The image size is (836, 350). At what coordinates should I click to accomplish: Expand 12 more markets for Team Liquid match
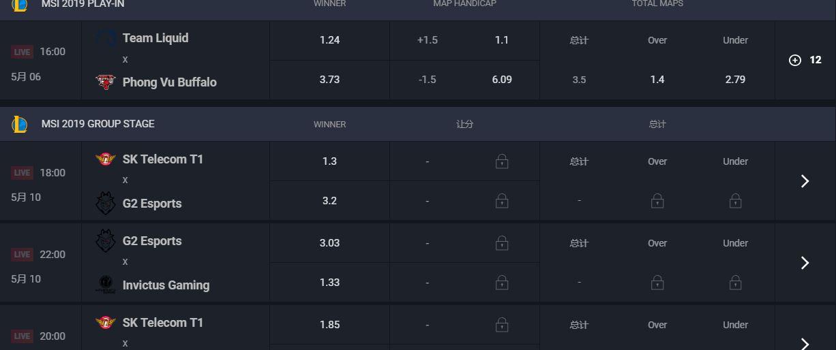(x=805, y=60)
